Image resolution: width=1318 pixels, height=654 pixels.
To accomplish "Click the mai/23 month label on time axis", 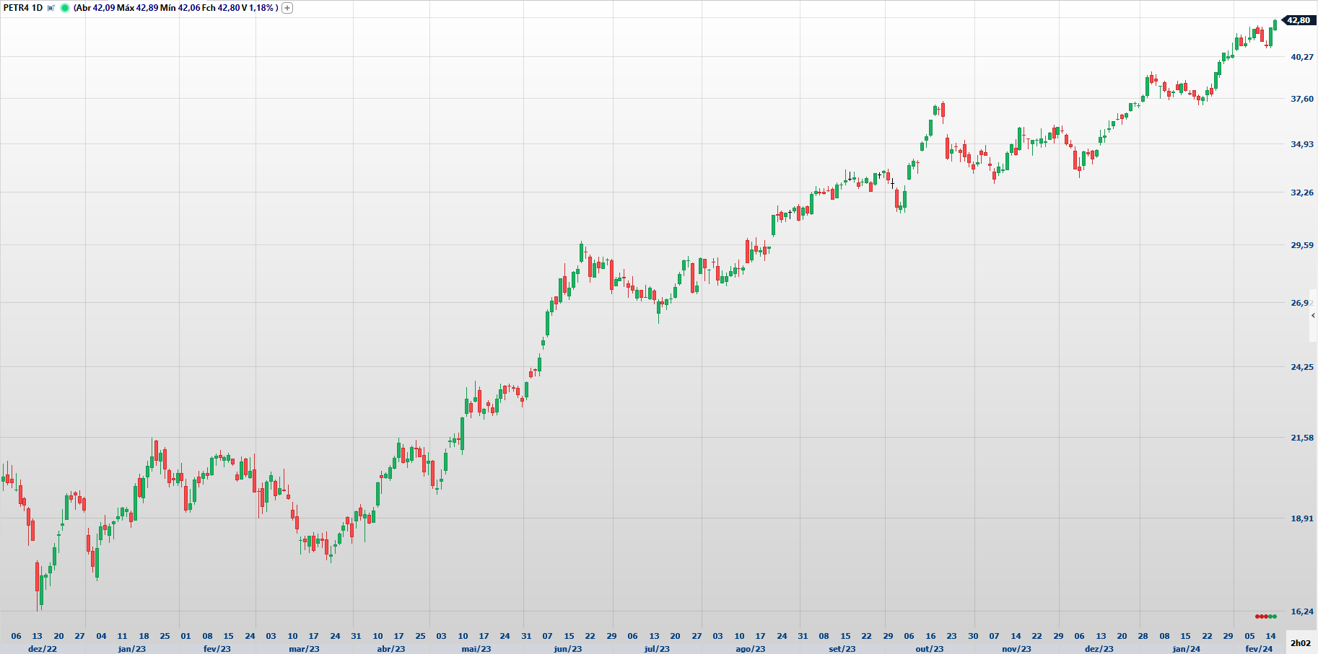I will [476, 649].
